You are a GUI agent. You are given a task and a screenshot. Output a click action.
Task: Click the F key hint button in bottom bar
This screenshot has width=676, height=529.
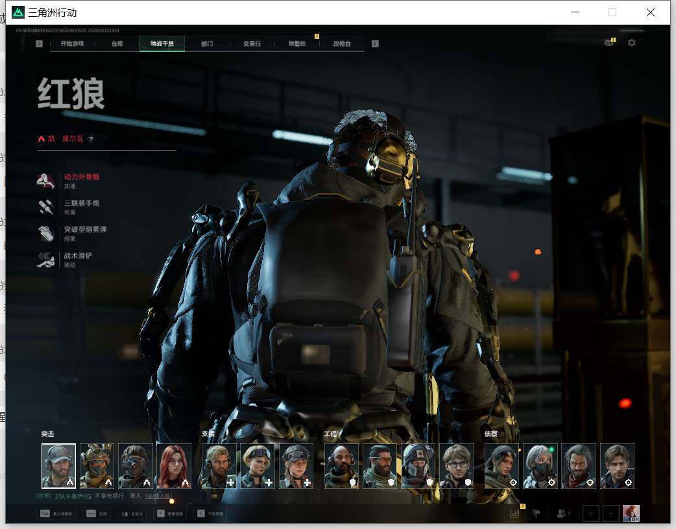169,513
